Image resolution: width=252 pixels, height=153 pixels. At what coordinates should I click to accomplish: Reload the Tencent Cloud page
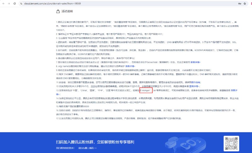tap(14, 3)
